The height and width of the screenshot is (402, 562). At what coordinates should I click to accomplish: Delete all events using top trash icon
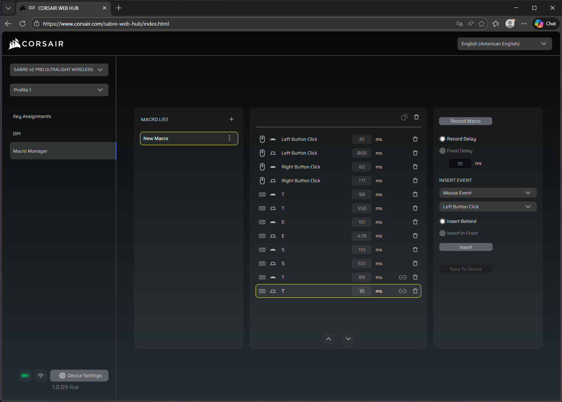pyautogui.click(x=416, y=117)
